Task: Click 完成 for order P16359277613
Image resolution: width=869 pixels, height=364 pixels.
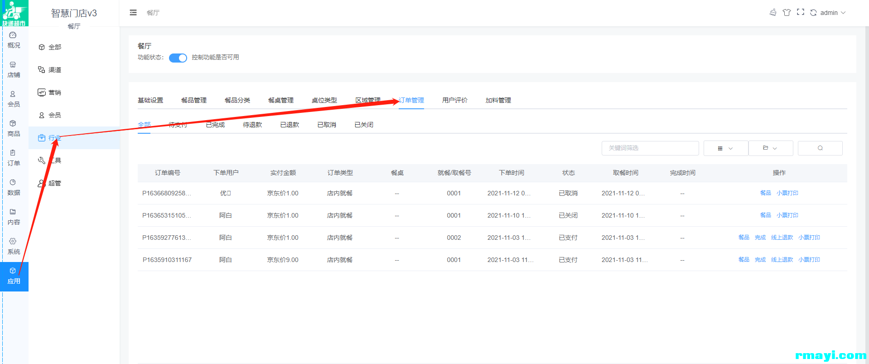Action: [x=760, y=238]
